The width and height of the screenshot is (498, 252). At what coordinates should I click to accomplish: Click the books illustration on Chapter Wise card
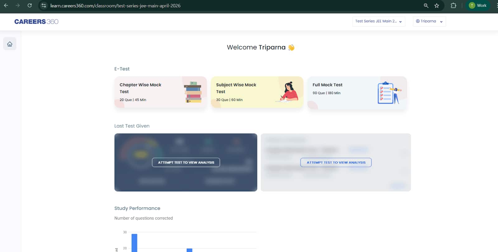pyautogui.click(x=193, y=92)
